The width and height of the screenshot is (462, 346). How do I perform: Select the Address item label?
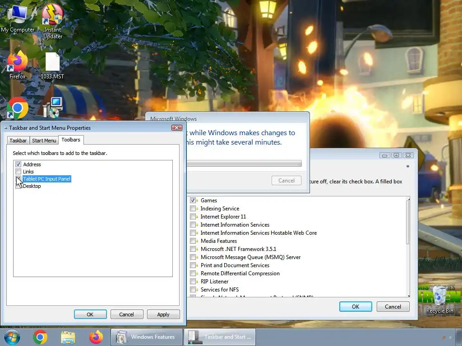pyautogui.click(x=32, y=164)
